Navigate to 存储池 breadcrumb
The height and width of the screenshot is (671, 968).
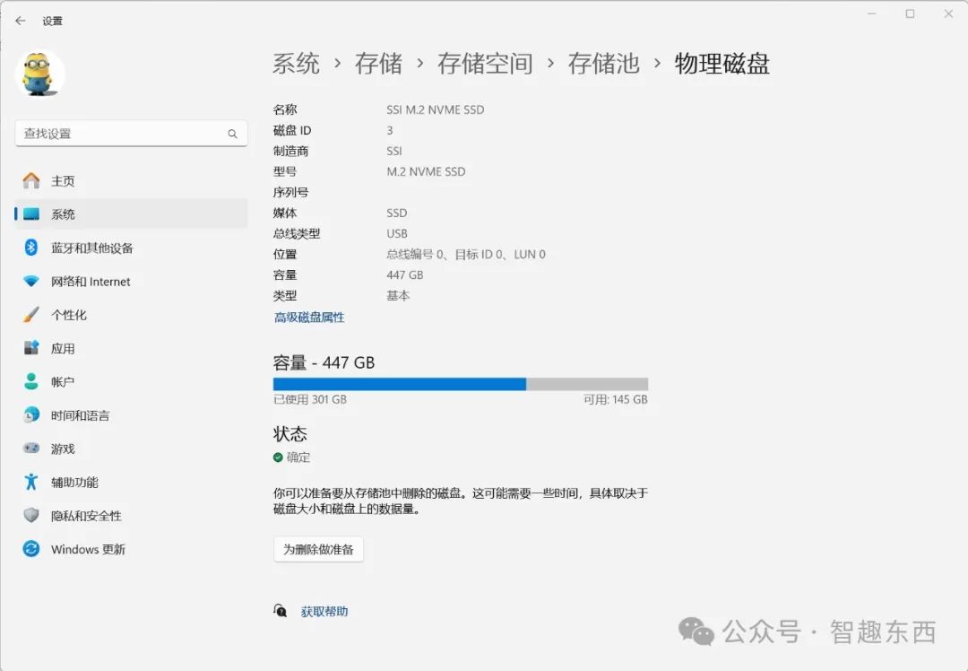pyautogui.click(x=603, y=64)
